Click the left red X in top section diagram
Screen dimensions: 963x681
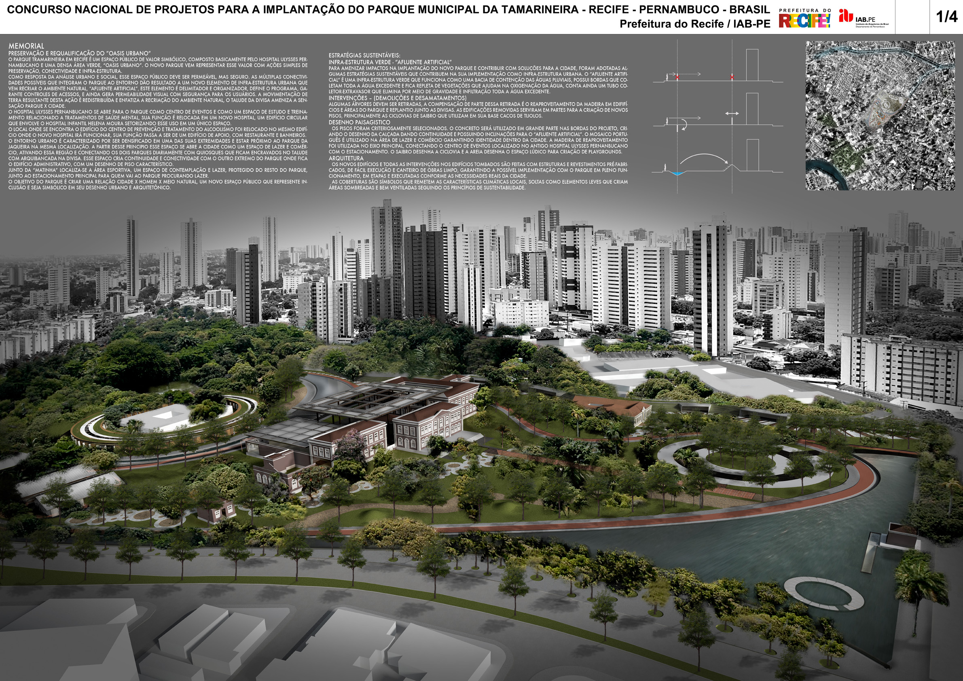[x=677, y=77]
